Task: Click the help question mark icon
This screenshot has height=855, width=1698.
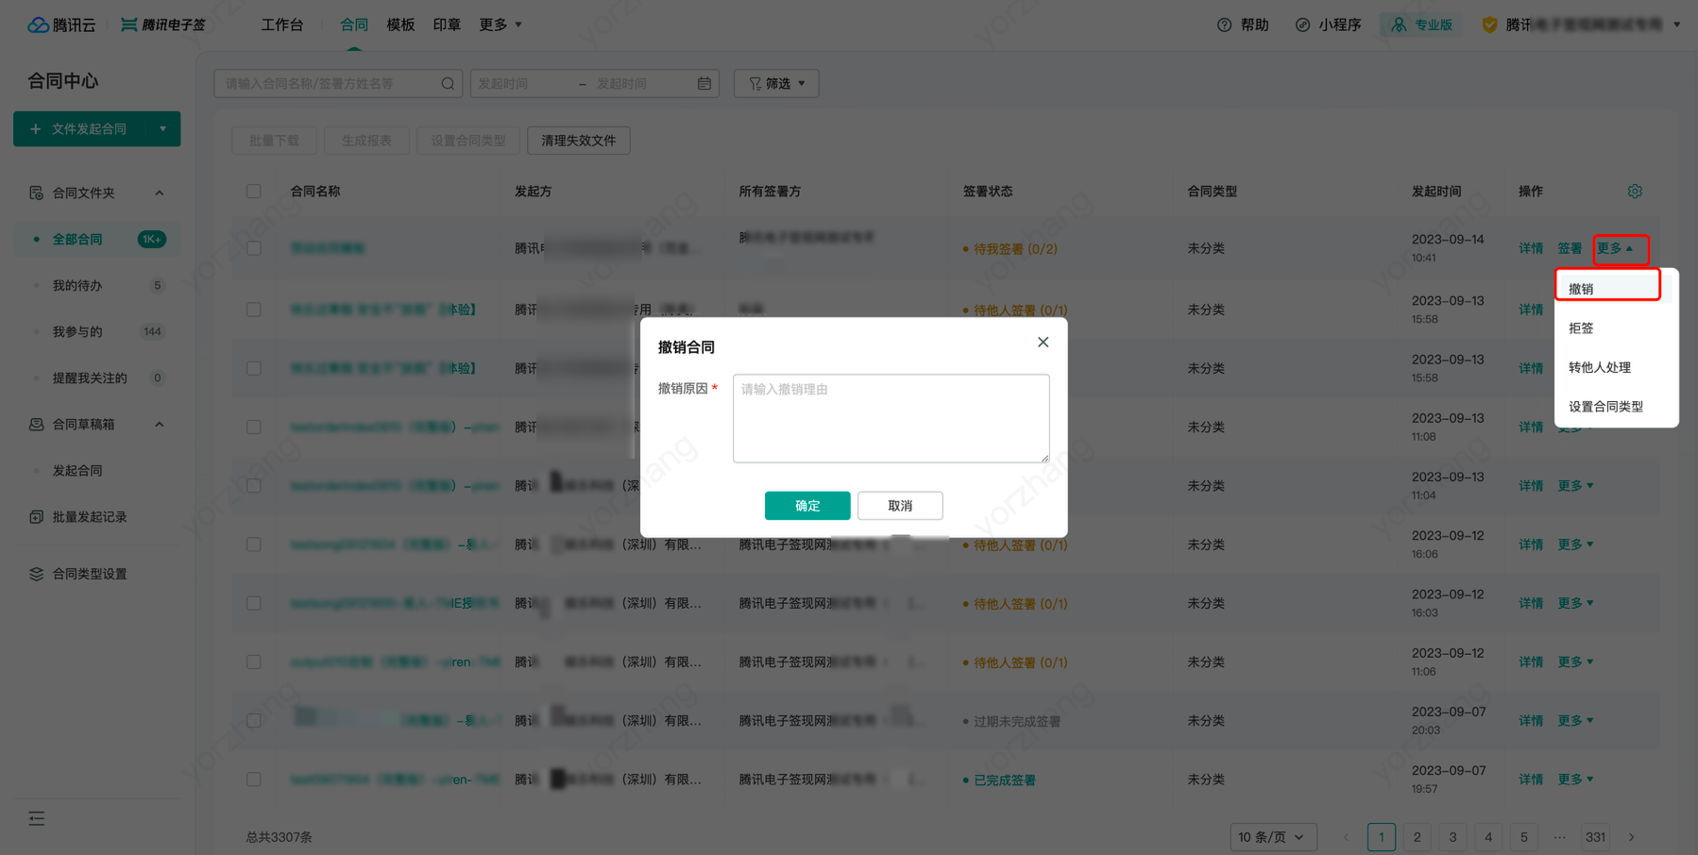Action: pos(1224,25)
